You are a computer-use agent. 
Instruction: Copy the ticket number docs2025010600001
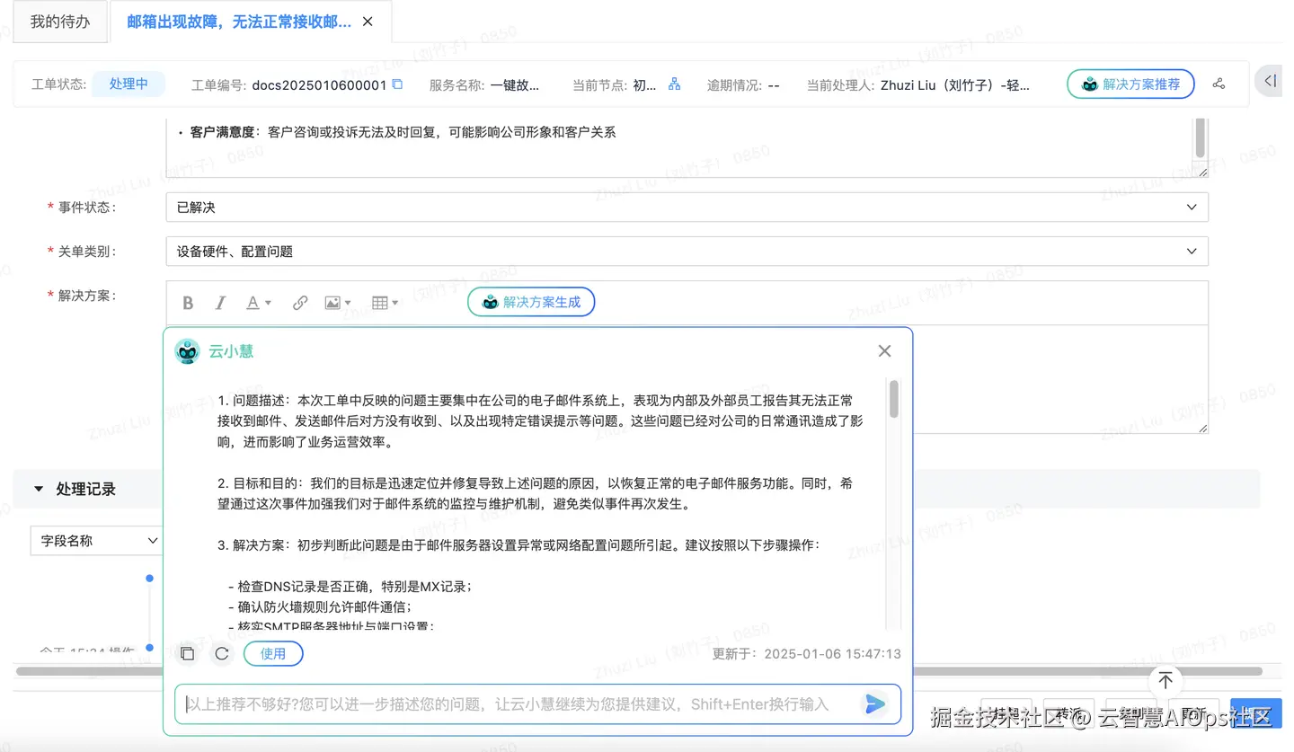tap(397, 84)
